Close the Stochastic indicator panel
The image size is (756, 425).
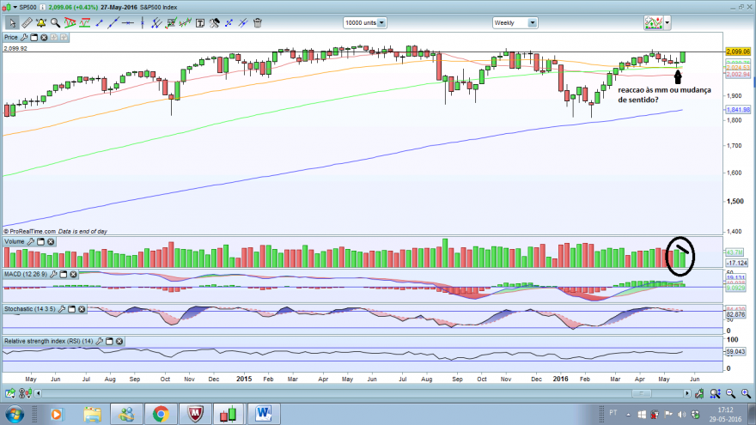tap(82, 309)
